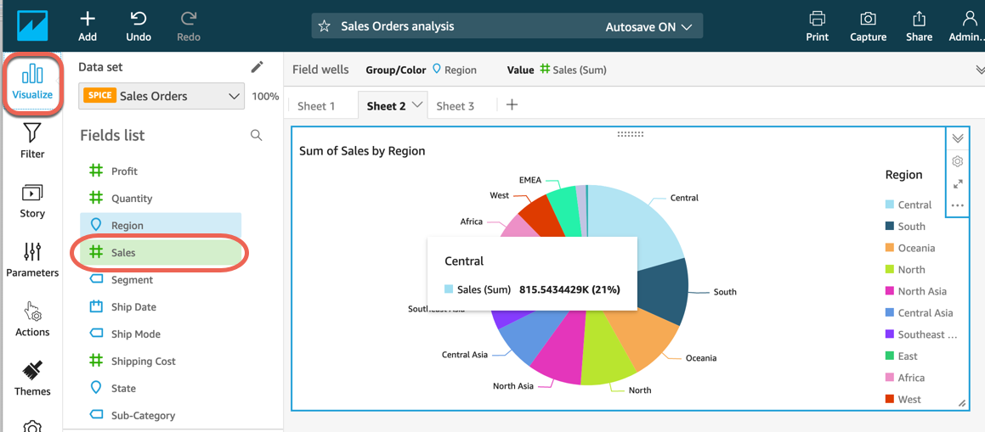Search the fields list
Viewport: 985px width, 432px height.
coord(256,135)
